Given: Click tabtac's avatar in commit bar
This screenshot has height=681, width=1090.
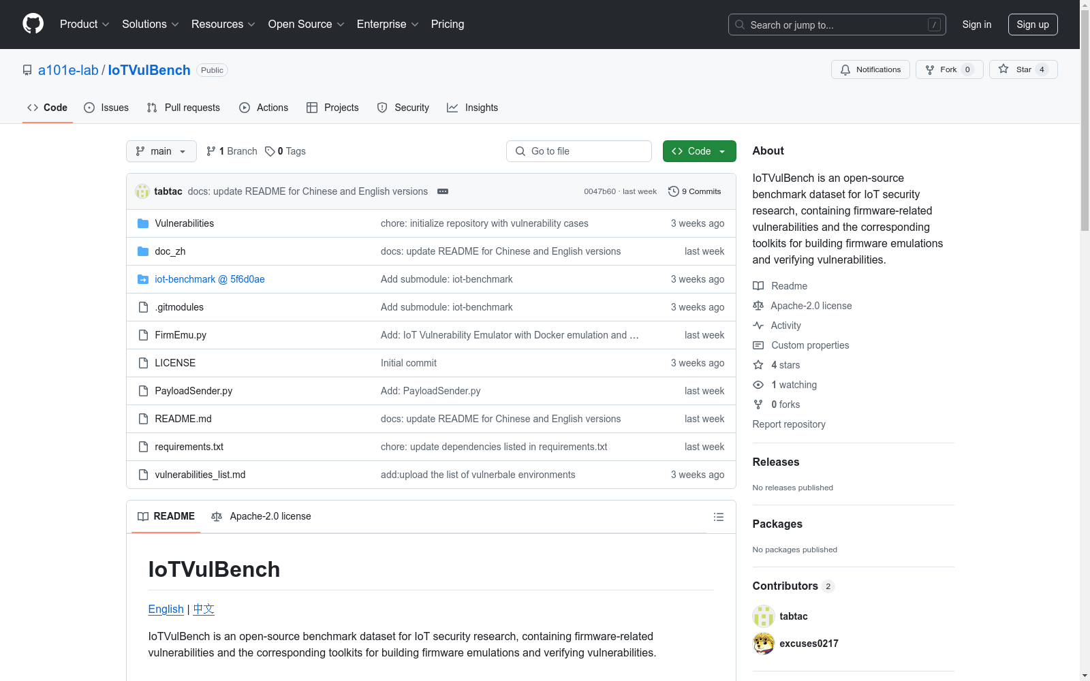Looking at the screenshot, I should click(142, 191).
